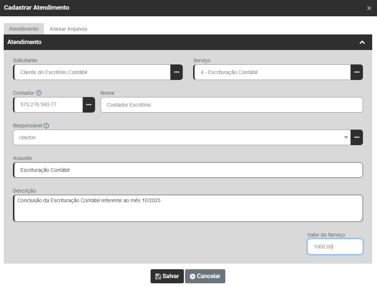Screen dimensions: 377x287
Task: Edit the Assunto text field
Action: [x=188, y=170]
